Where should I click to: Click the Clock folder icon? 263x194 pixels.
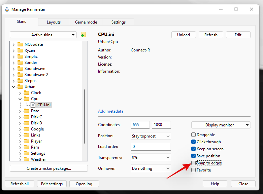(x=27, y=93)
